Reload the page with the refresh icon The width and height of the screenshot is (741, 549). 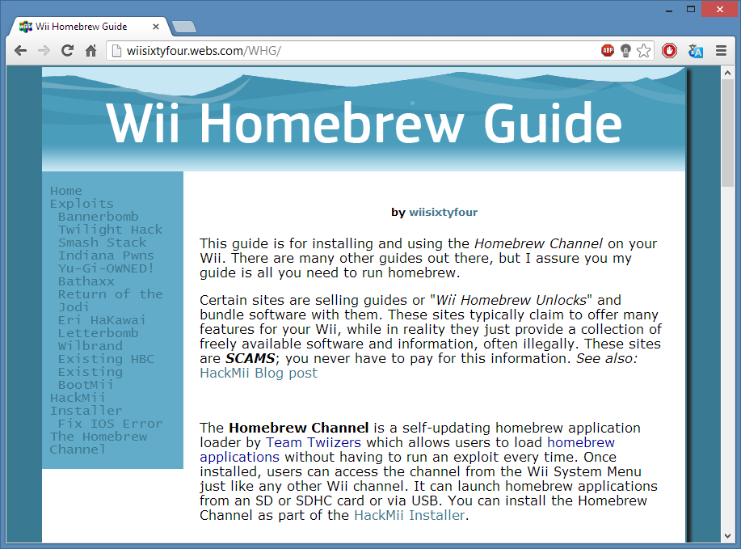68,51
